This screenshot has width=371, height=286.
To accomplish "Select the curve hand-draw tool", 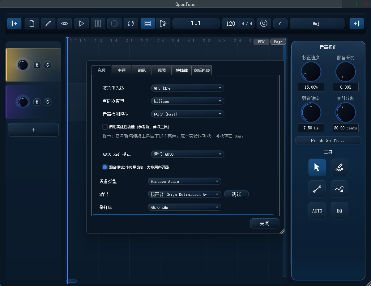I will tap(339, 189).
